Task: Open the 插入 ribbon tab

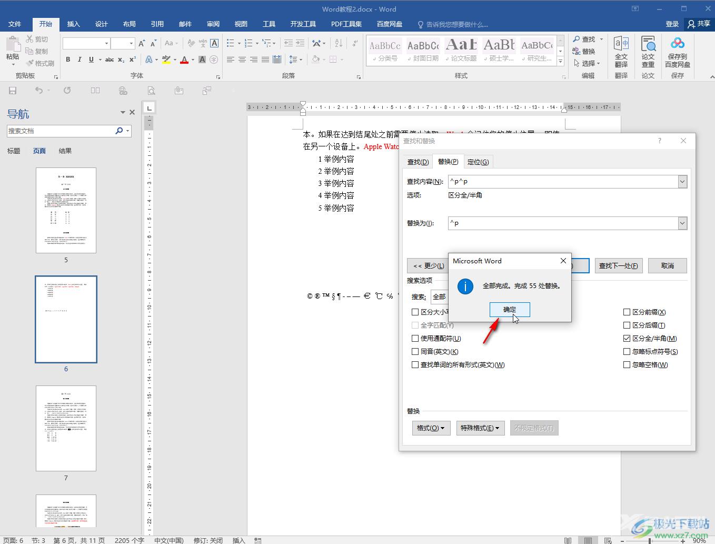Action: point(74,24)
